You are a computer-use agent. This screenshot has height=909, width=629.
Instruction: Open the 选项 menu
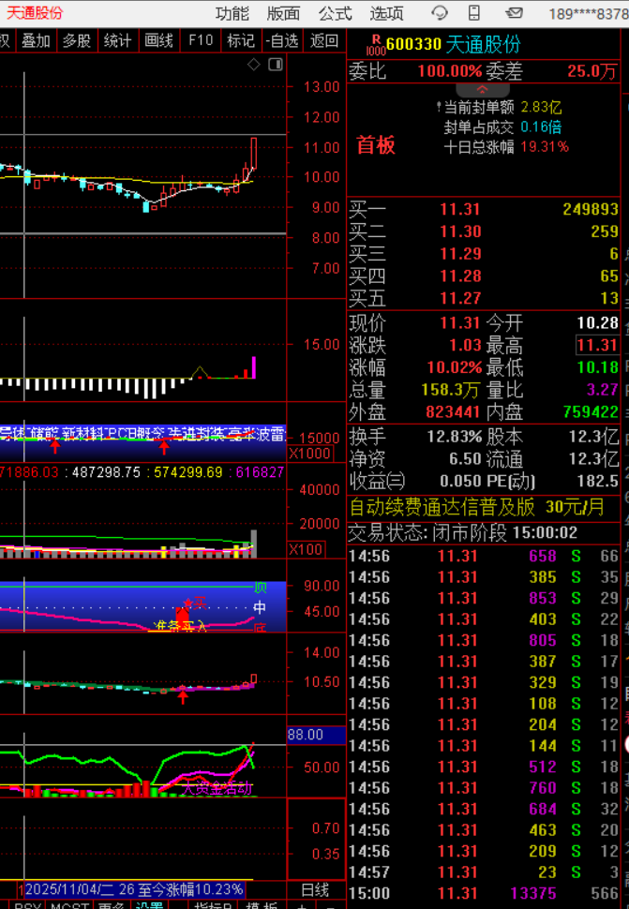[386, 13]
